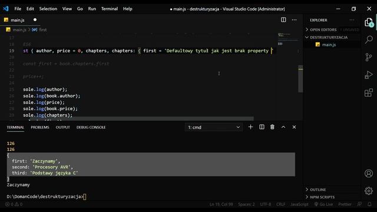
Task: Switch to the Output panel tab
Action: point(63,127)
